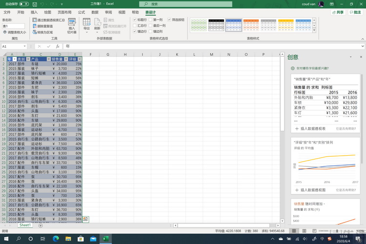Screen dimensions: 366x244
Task: Expand table styles gallery More arrow
Action: point(314,30)
